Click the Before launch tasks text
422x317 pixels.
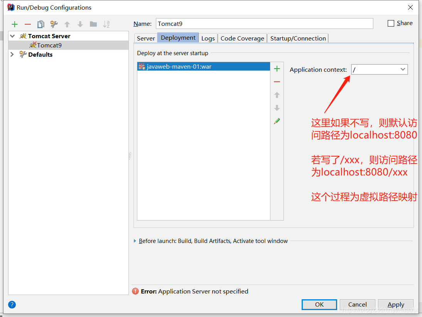[213, 241]
